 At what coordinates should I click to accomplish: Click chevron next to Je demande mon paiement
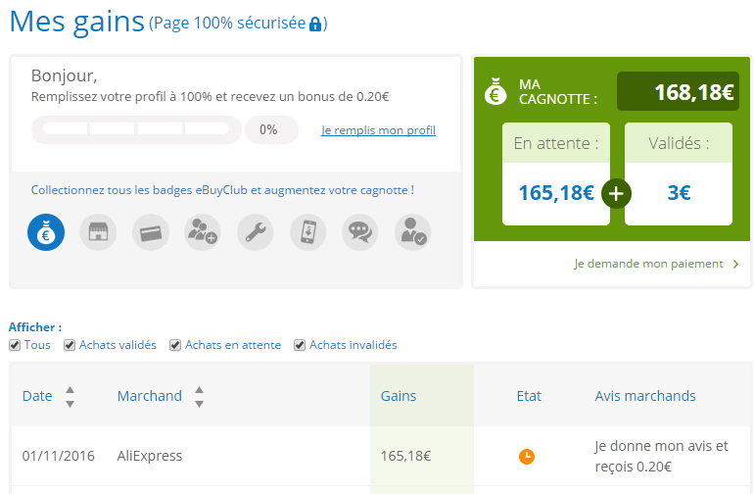coord(735,264)
